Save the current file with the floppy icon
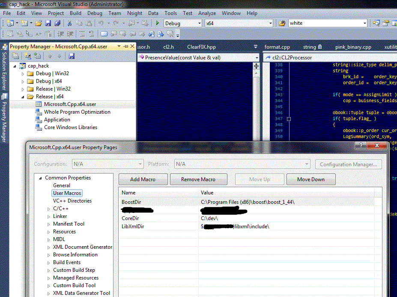397x297 pixels. [48, 23]
